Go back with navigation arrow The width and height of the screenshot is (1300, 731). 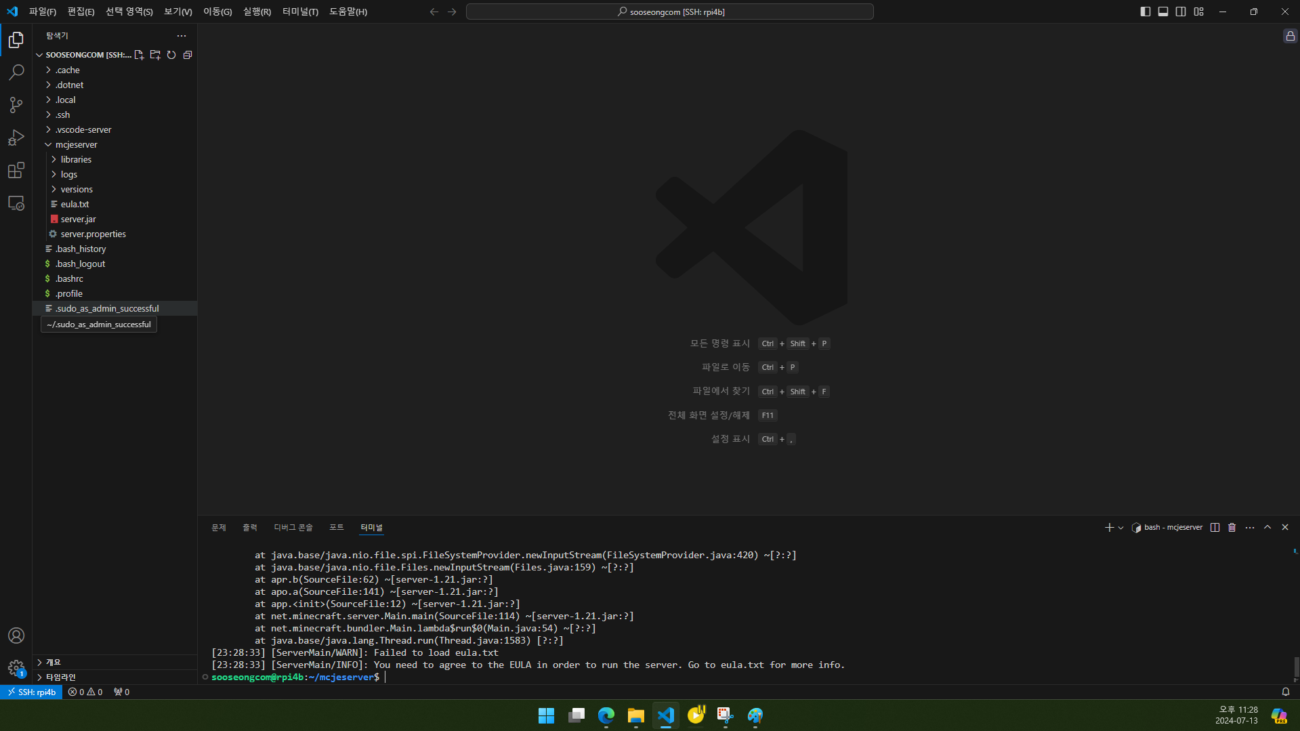tap(434, 12)
